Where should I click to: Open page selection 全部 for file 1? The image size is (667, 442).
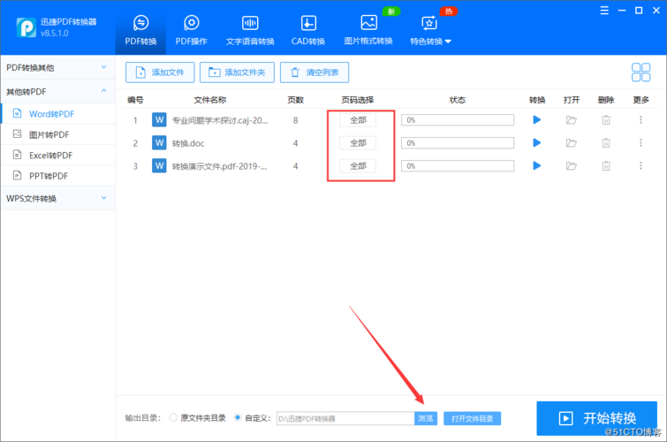click(x=358, y=120)
